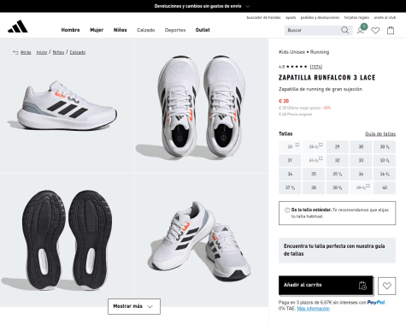Select size 32

[x=337, y=160]
